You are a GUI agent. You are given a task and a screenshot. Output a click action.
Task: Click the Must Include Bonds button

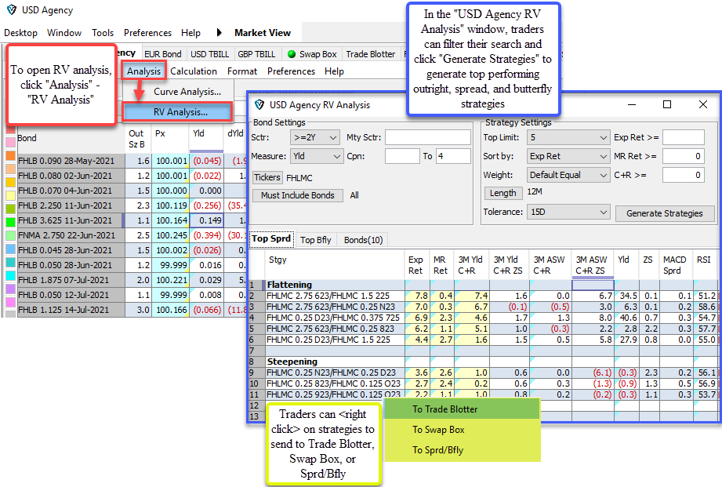point(297,195)
